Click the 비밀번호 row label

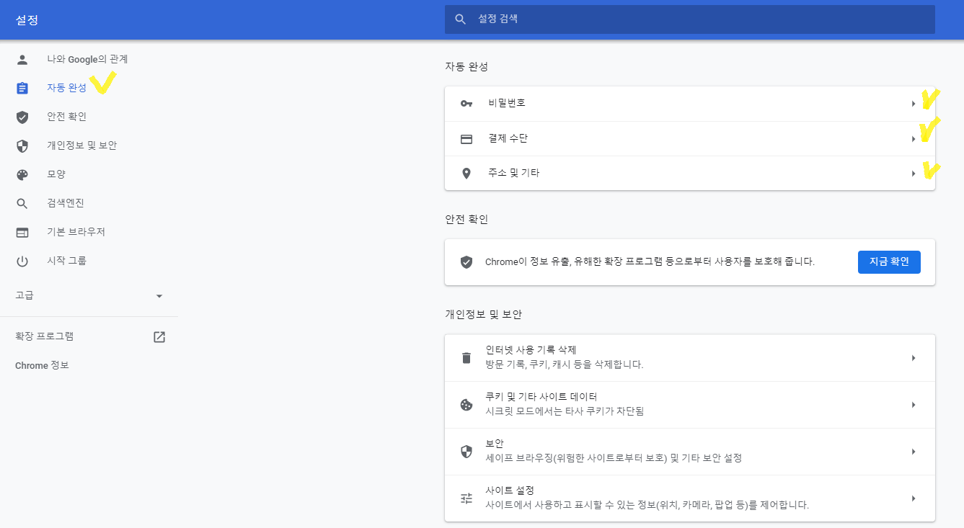(x=507, y=103)
